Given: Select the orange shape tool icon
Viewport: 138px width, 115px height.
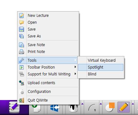Looking at the screenshot, I should (110, 107).
